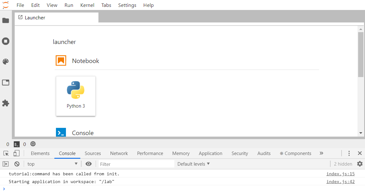Screen dimensions: 365x194
Task: Focus the console Filter field
Action: click(137, 164)
